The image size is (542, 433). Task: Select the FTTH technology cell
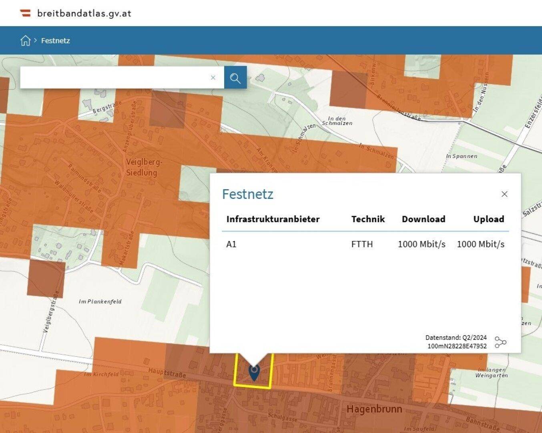(362, 244)
